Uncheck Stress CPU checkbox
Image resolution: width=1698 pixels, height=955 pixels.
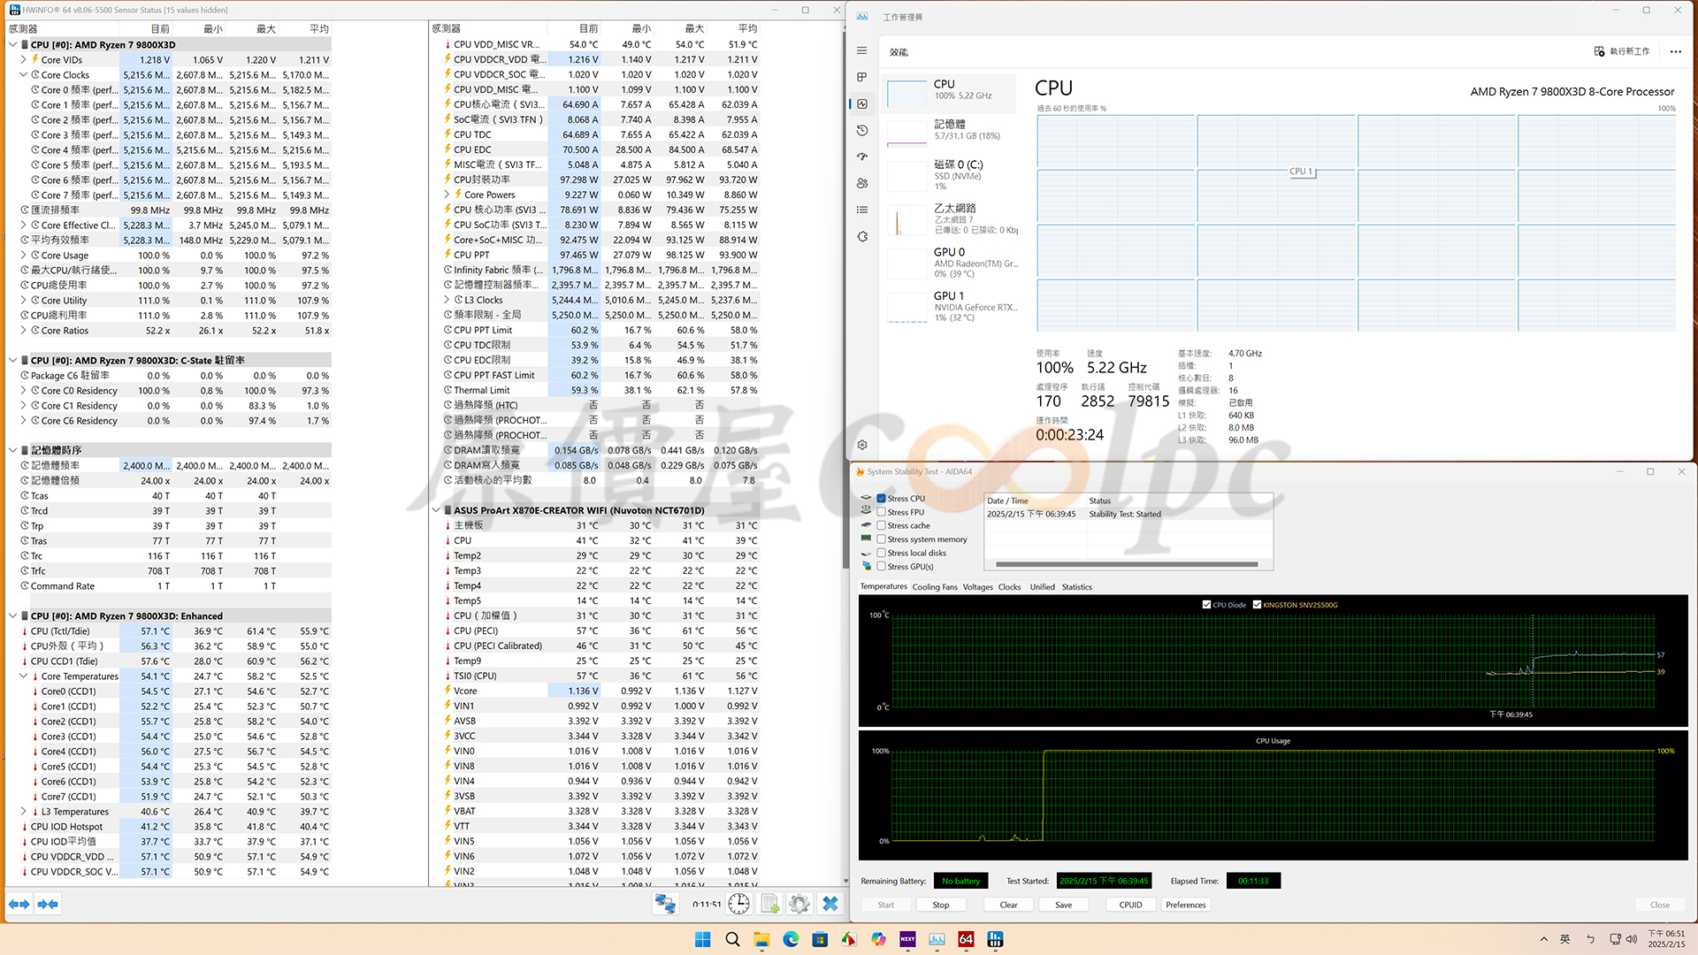click(x=881, y=499)
